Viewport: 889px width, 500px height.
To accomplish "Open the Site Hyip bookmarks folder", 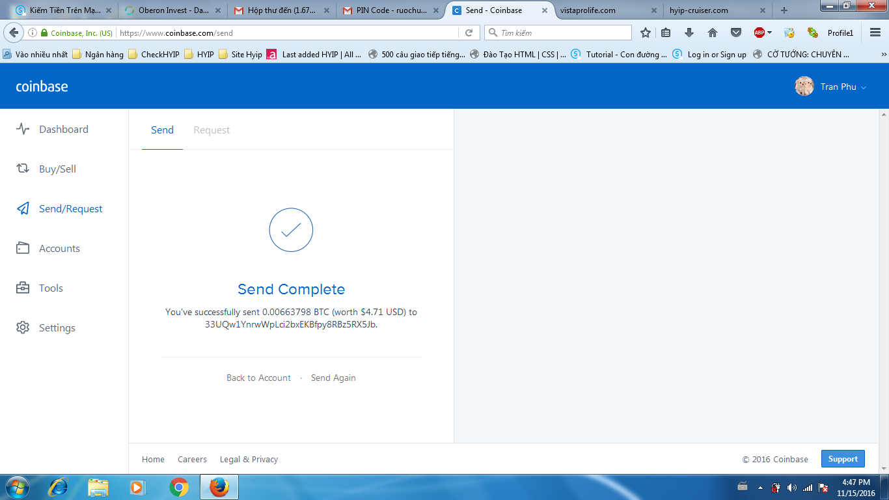I will pyautogui.click(x=240, y=55).
